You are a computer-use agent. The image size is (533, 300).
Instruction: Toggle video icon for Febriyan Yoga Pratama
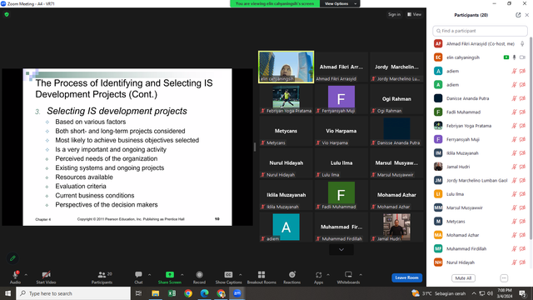coord(522,126)
